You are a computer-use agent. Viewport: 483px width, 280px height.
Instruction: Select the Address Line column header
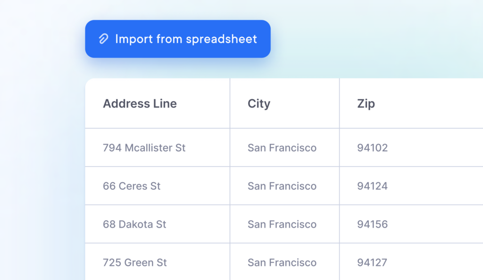click(140, 103)
